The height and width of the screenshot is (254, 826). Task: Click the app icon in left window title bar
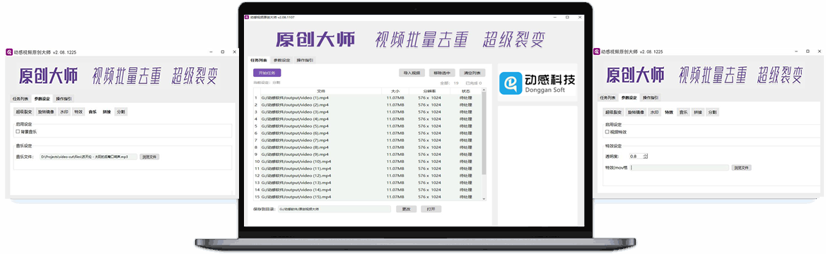click(x=9, y=52)
